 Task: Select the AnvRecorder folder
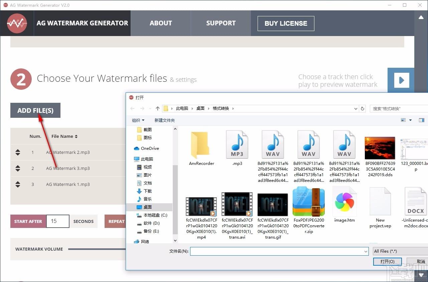pyautogui.click(x=201, y=149)
